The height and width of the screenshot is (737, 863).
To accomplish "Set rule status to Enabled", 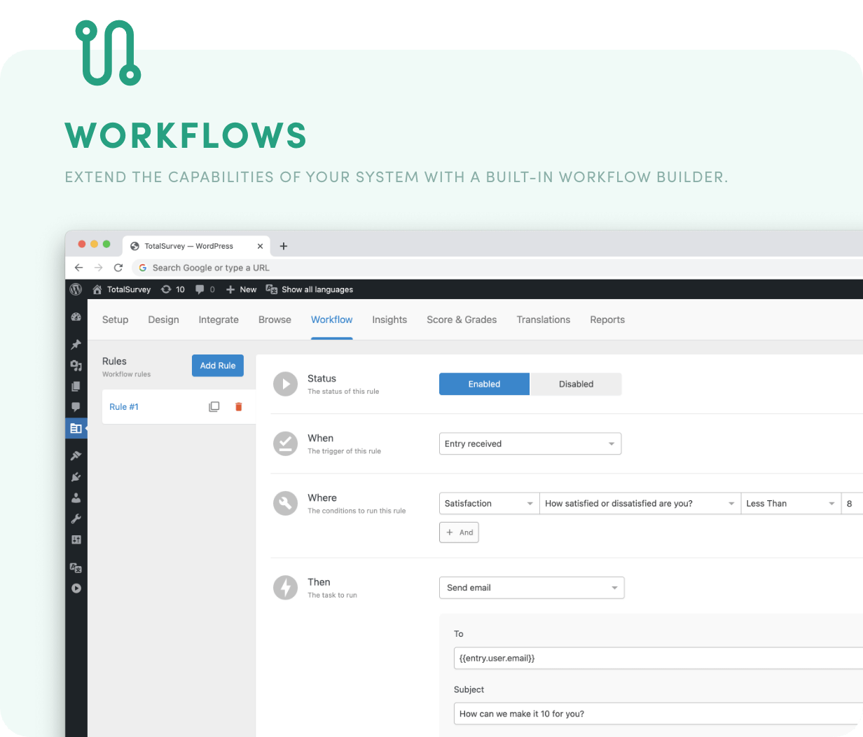I will (484, 384).
